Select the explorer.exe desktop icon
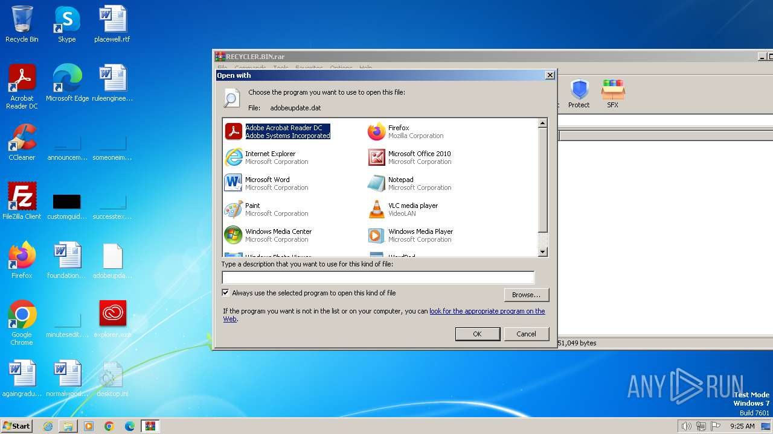The width and height of the screenshot is (773, 434). [112, 319]
